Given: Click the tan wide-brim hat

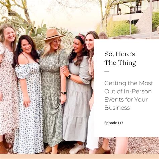Looking at the screenshot, I should pos(53,35).
